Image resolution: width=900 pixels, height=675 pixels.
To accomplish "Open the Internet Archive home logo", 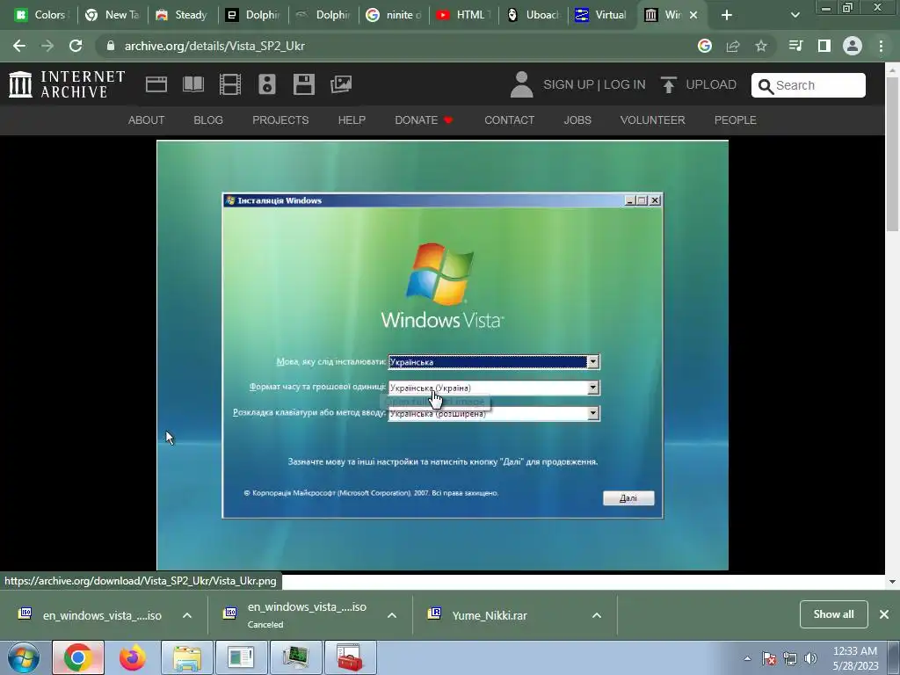I will click(x=67, y=84).
